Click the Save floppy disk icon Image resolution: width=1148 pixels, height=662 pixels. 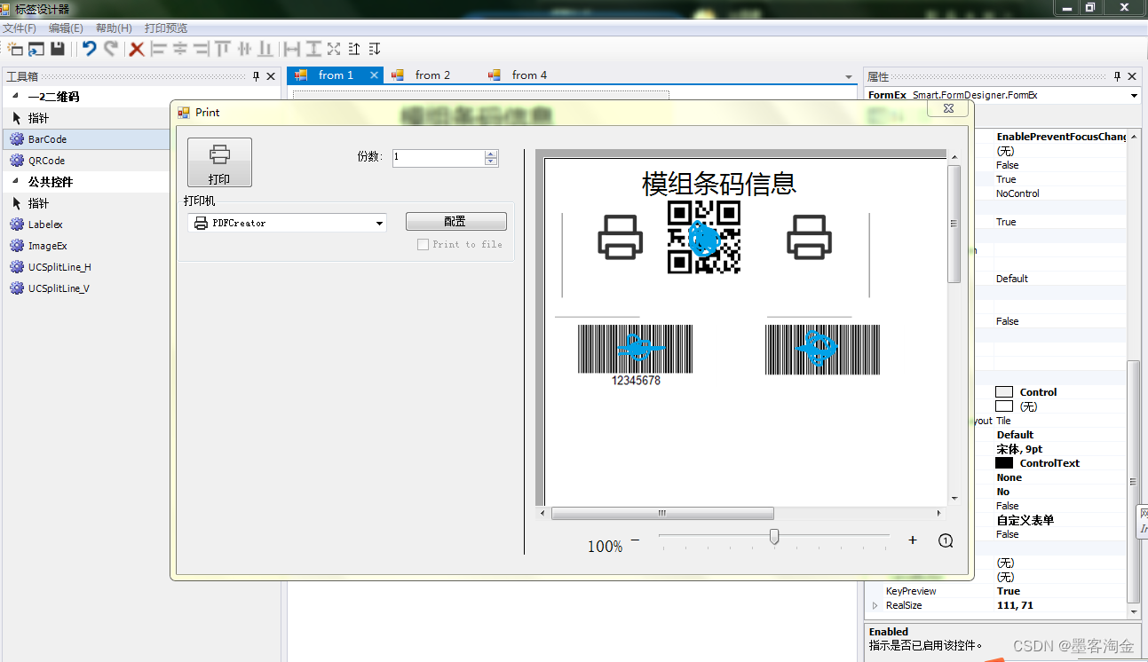(58, 49)
